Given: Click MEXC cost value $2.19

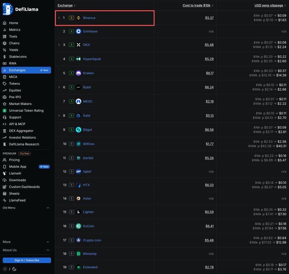Looking at the screenshot, I should click(210, 102).
